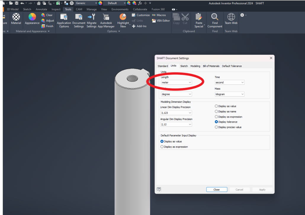
Task: Click the Undo arrow in quick access toolbar
Action: (22, 3)
